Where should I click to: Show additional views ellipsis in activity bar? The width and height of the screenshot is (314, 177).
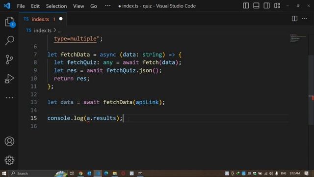pos(9,98)
